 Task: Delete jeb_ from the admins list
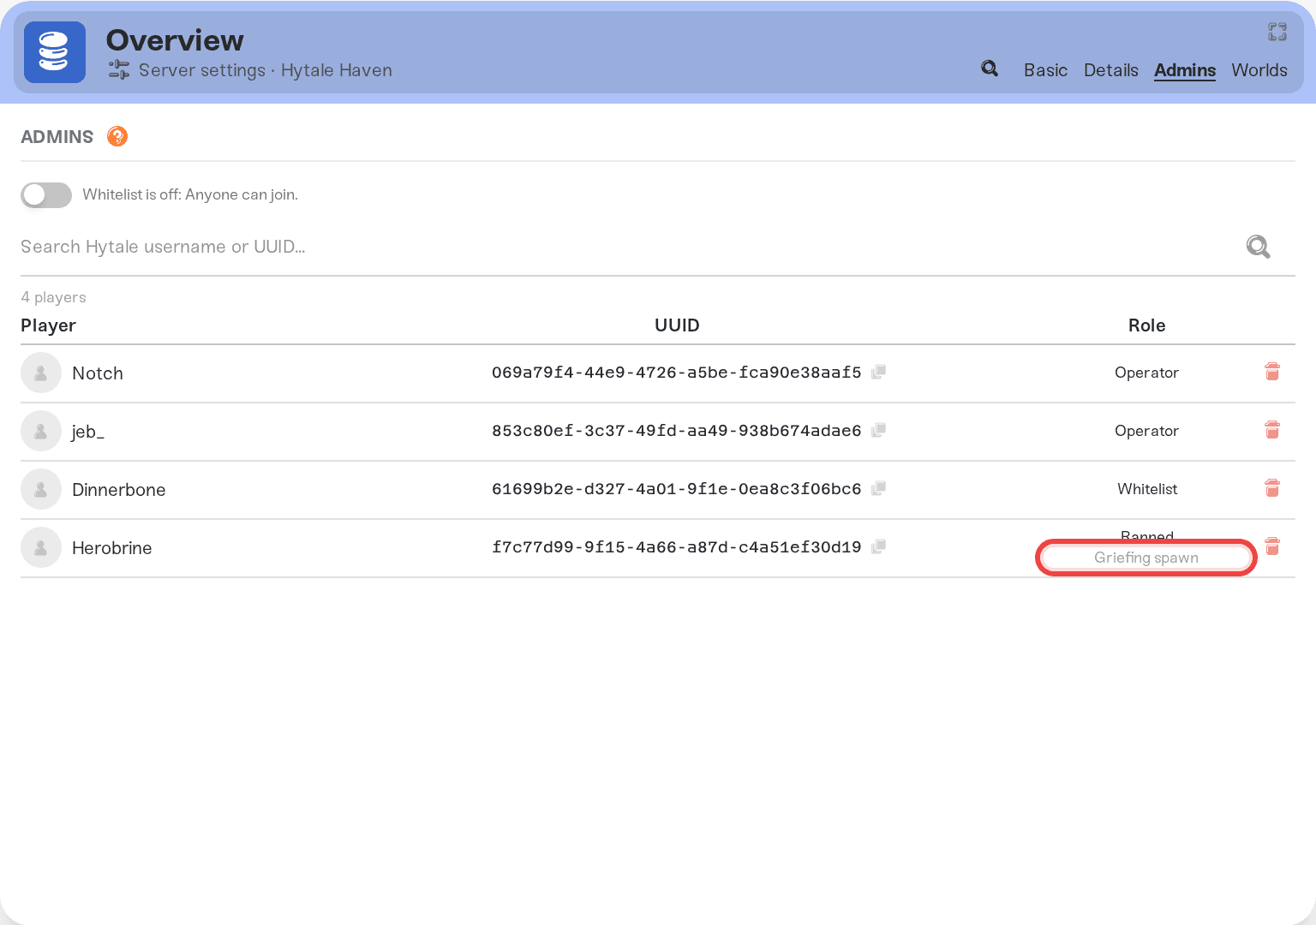1272,430
